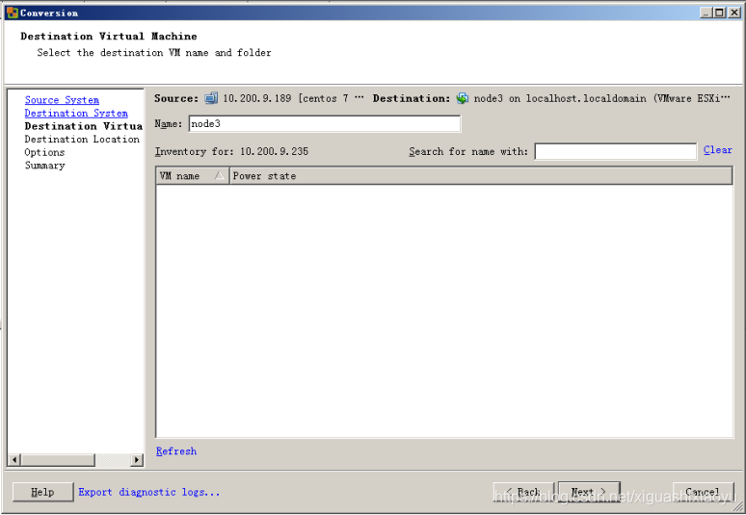The width and height of the screenshot is (746, 515).
Task: Clear the search filter link
Action: (x=717, y=150)
